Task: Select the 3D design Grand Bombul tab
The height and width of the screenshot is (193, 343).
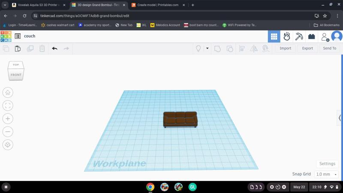Action: click(98, 5)
